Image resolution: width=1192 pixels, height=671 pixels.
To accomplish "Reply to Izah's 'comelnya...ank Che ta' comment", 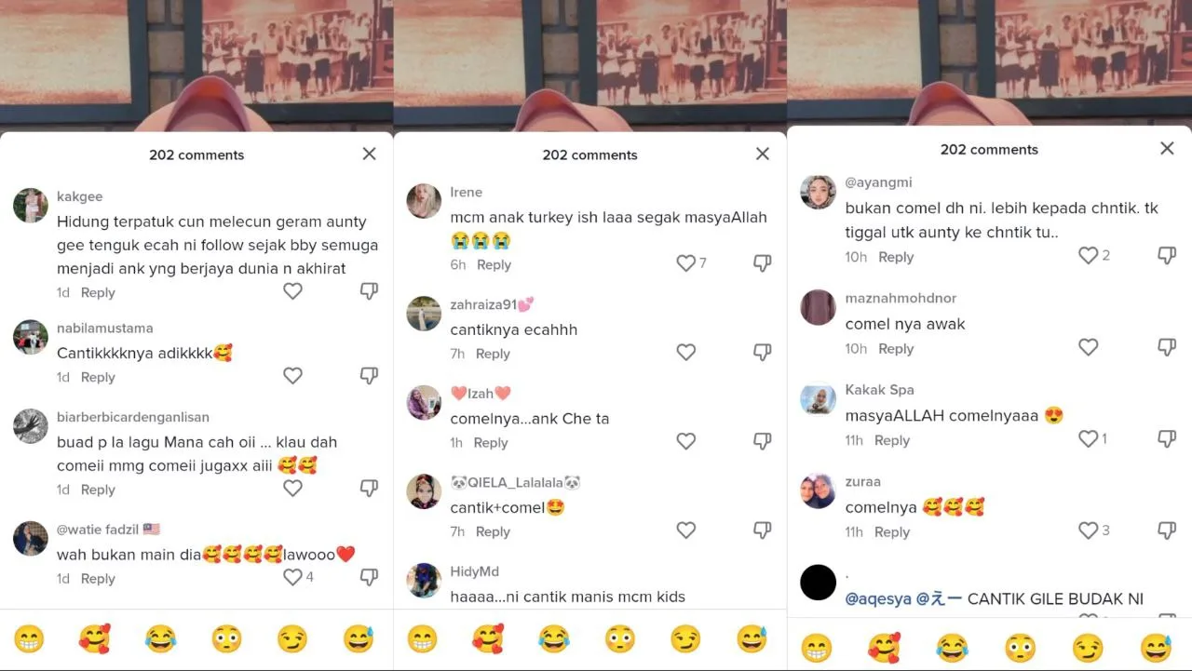I will tap(491, 442).
